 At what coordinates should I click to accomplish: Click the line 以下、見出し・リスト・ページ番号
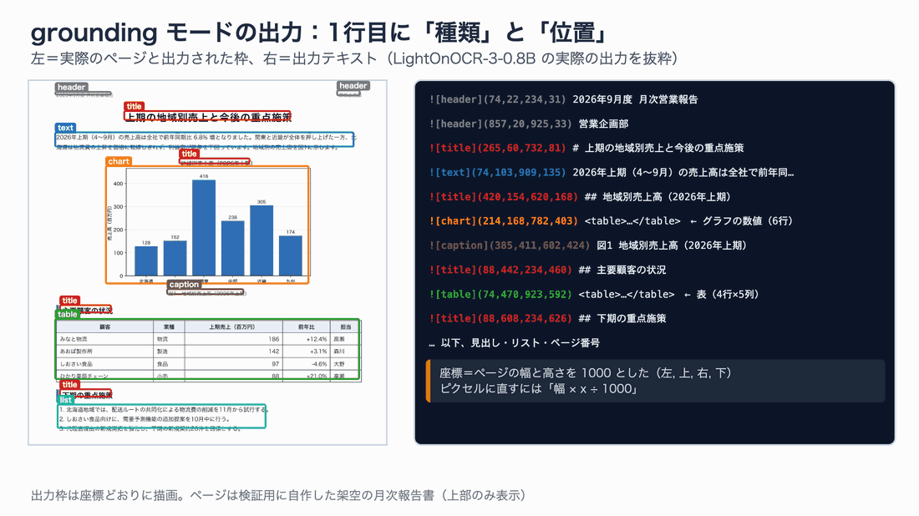pos(514,343)
